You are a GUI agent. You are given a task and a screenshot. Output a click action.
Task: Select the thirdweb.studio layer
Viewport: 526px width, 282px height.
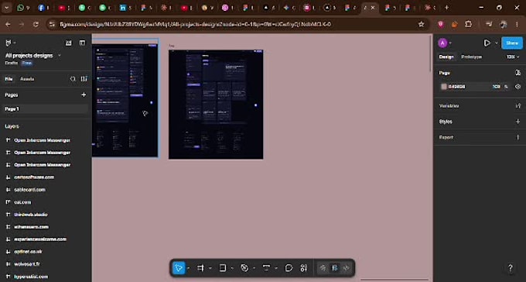coord(31,215)
